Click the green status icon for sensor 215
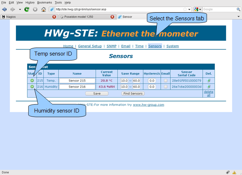 pos(32,81)
